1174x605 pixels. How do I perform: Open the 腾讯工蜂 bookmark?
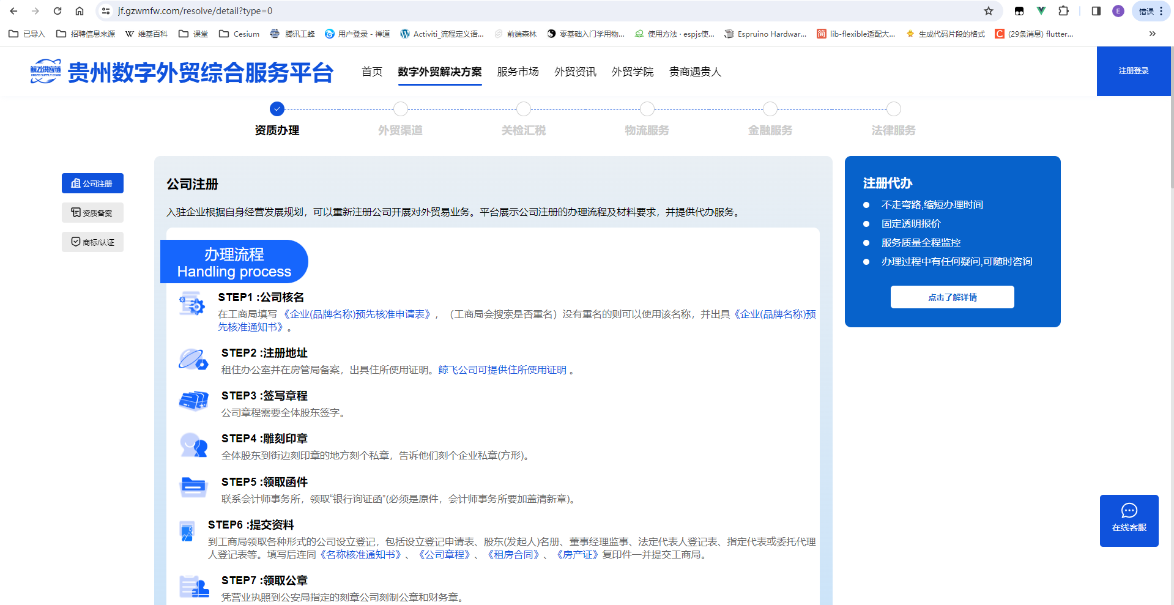[292, 34]
